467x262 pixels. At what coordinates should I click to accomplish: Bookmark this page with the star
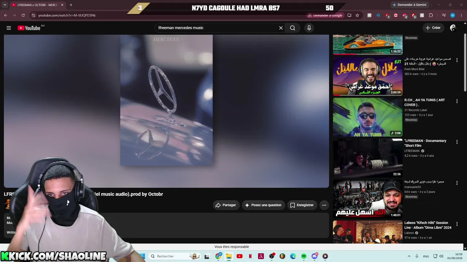tap(357, 15)
